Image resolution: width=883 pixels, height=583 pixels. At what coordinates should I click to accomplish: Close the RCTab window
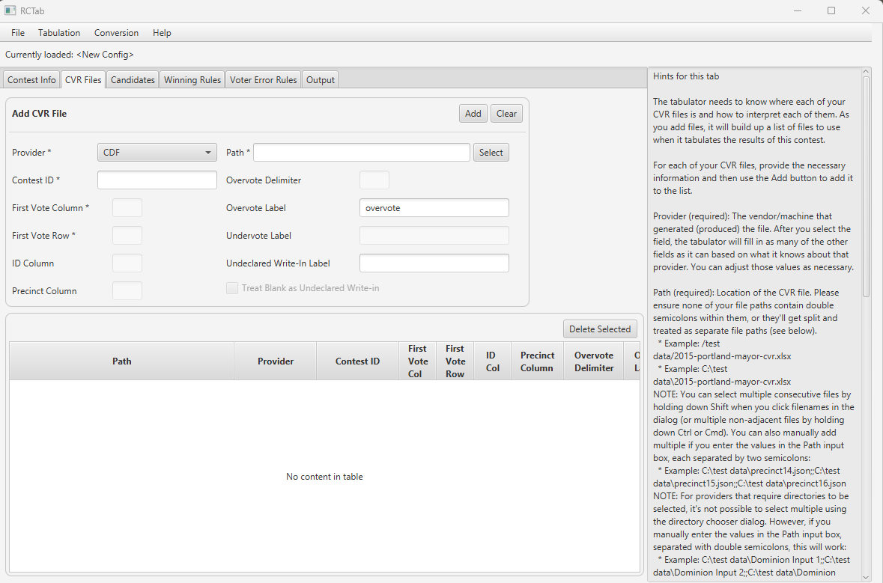[866, 10]
